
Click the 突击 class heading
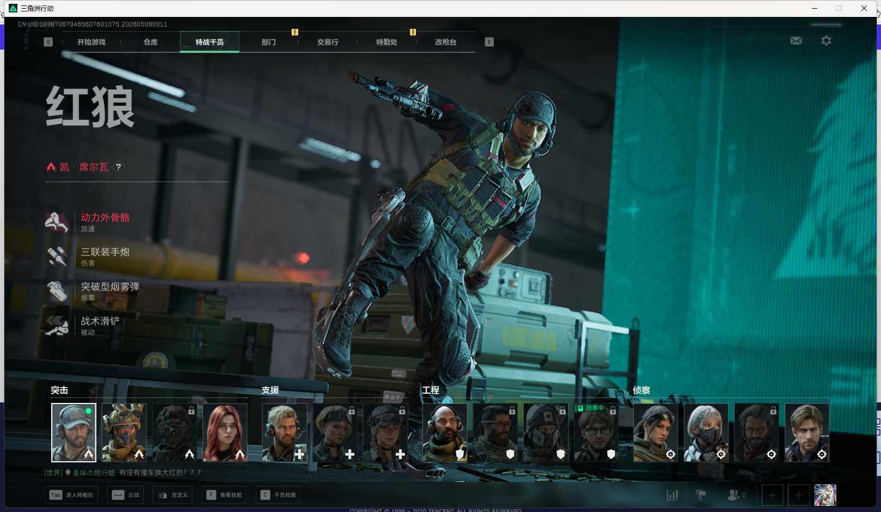point(59,390)
